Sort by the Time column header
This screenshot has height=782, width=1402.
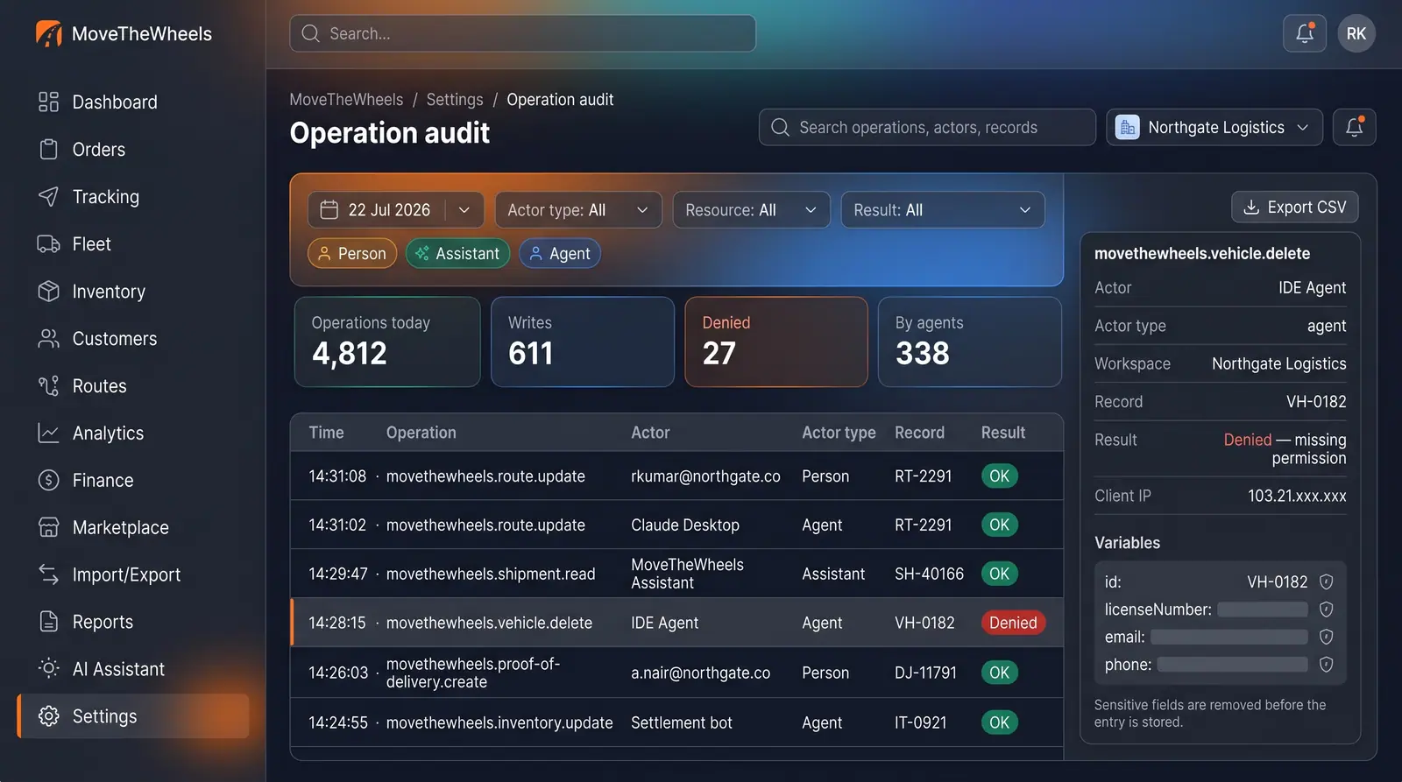coord(326,433)
